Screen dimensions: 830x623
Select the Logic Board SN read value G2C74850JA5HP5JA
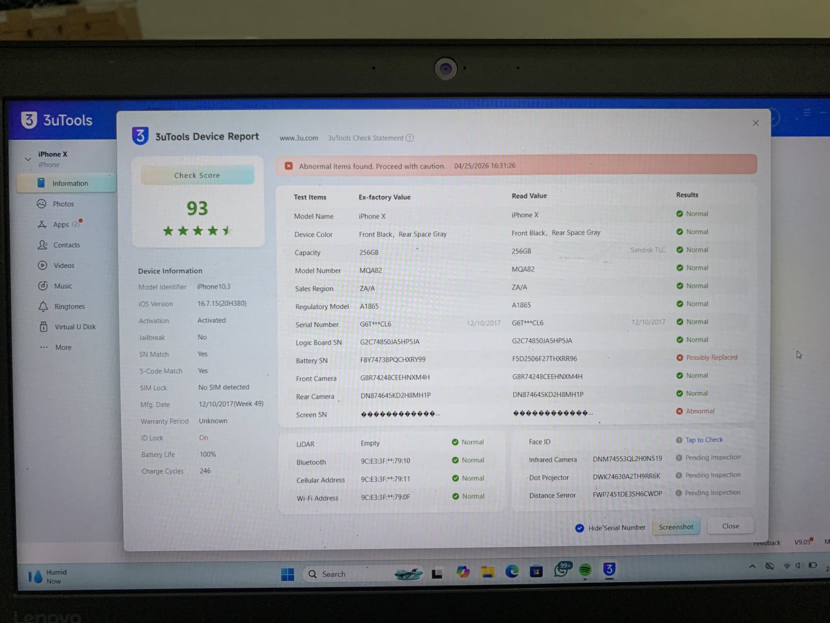pyautogui.click(x=542, y=341)
